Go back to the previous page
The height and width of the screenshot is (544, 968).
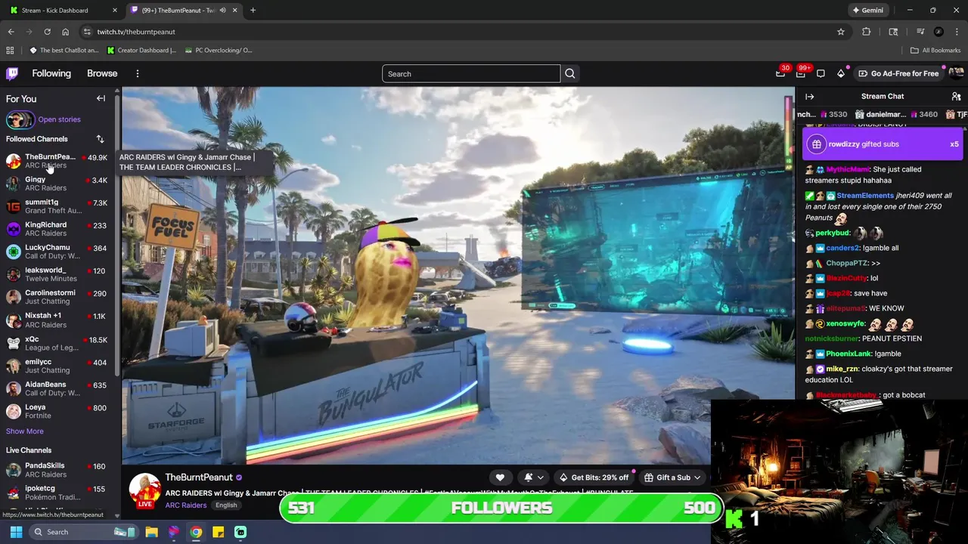[x=11, y=32]
